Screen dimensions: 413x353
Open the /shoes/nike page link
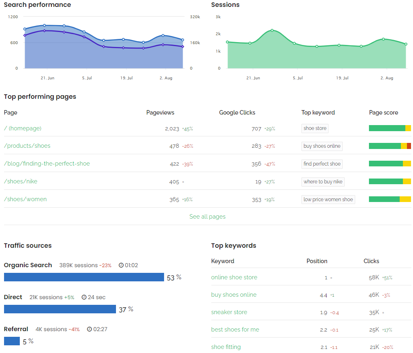click(x=21, y=181)
